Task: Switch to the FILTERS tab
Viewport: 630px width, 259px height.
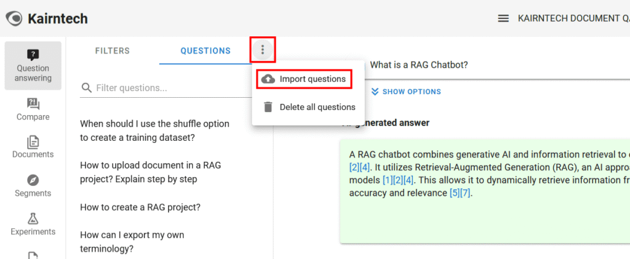Action: coord(113,51)
